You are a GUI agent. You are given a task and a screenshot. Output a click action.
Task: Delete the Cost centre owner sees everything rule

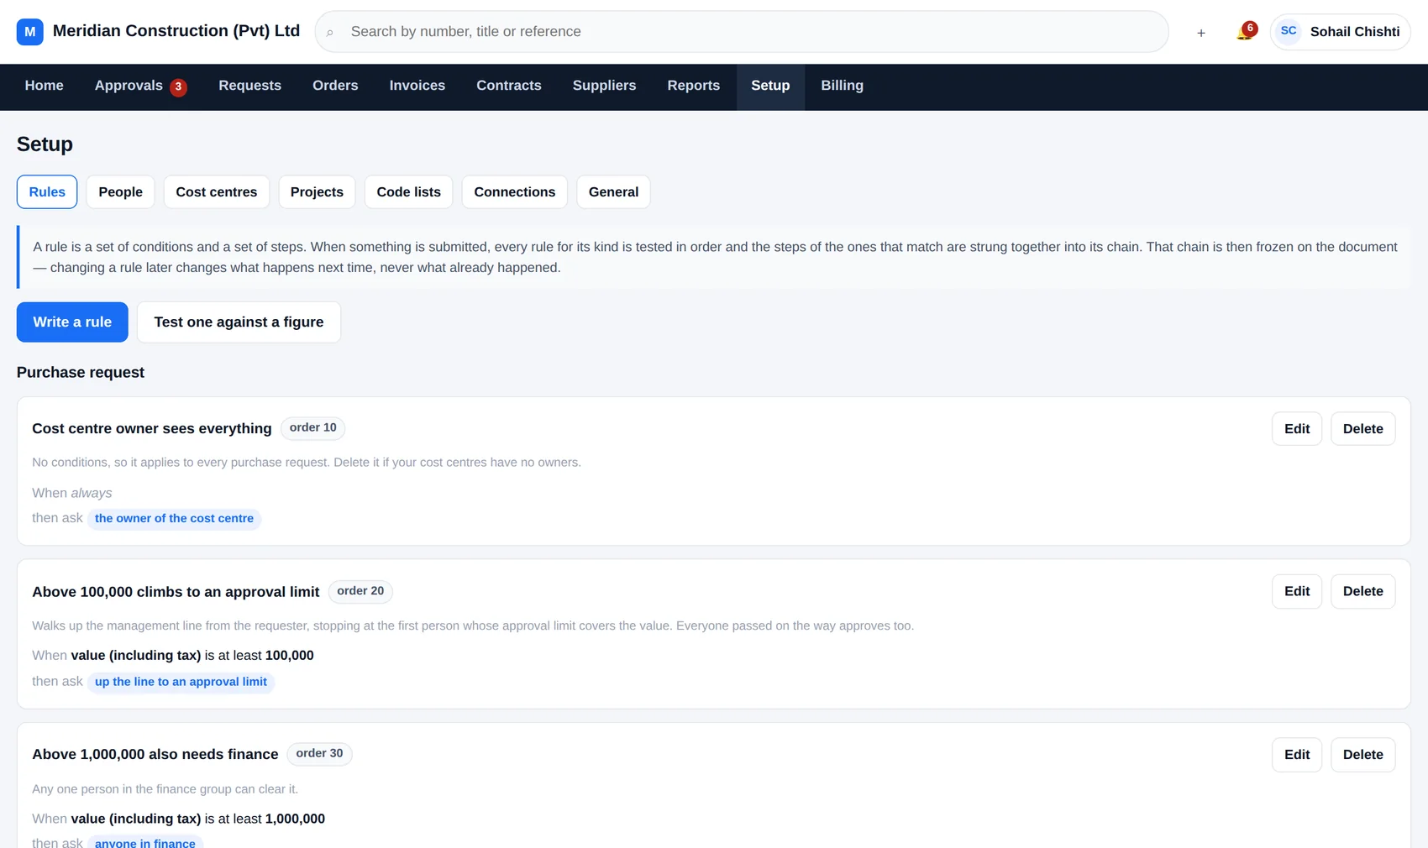pyautogui.click(x=1363, y=429)
